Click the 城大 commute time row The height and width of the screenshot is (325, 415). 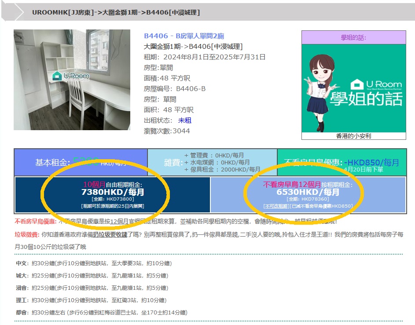(92, 276)
